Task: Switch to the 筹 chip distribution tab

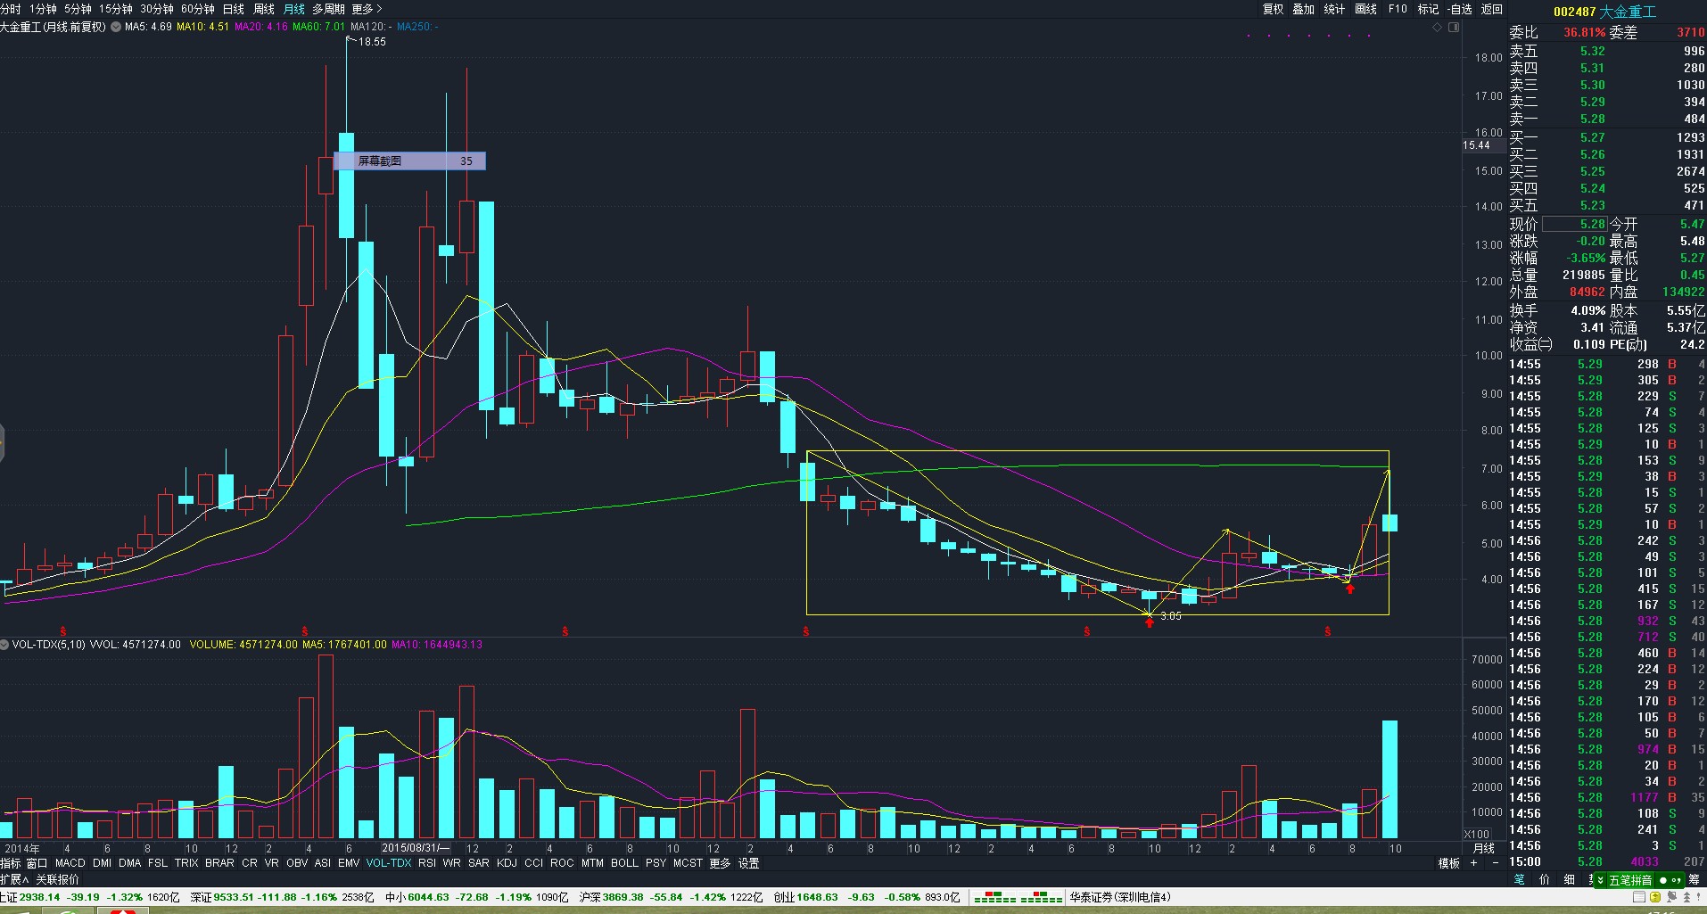Action: pos(1694,879)
